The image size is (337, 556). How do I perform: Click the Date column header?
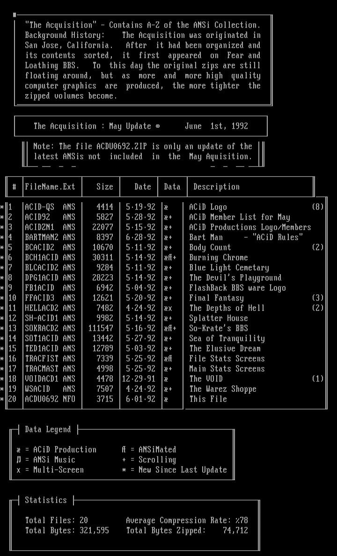coord(143,187)
